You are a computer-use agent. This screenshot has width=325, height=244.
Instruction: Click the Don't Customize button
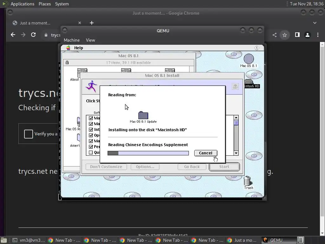coord(106,166)
